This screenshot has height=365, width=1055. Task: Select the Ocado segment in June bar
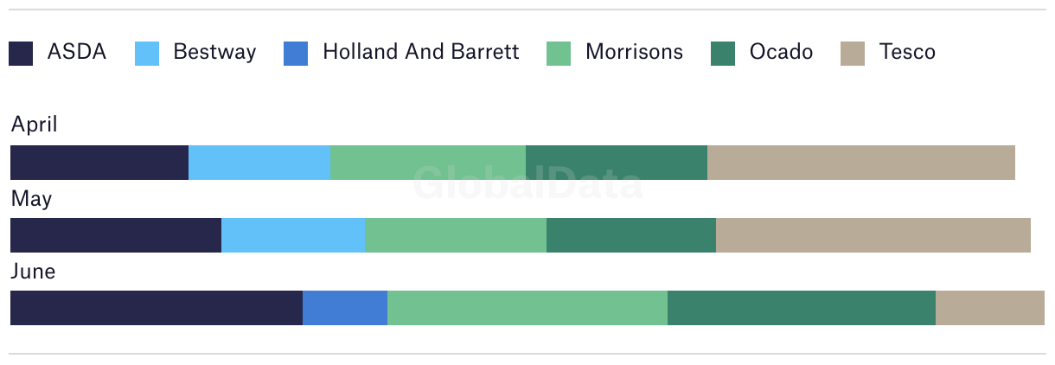coord(802,308)
